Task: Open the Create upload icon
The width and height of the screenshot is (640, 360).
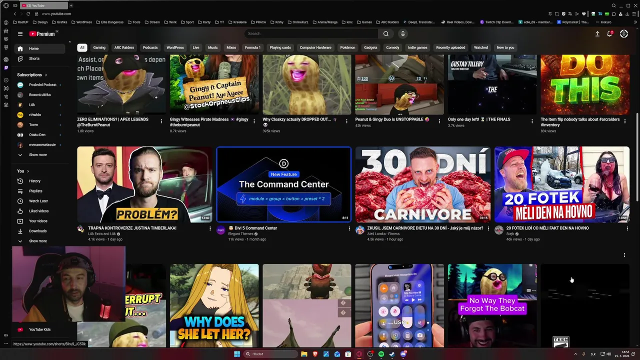Action: [x=597, y=33]
